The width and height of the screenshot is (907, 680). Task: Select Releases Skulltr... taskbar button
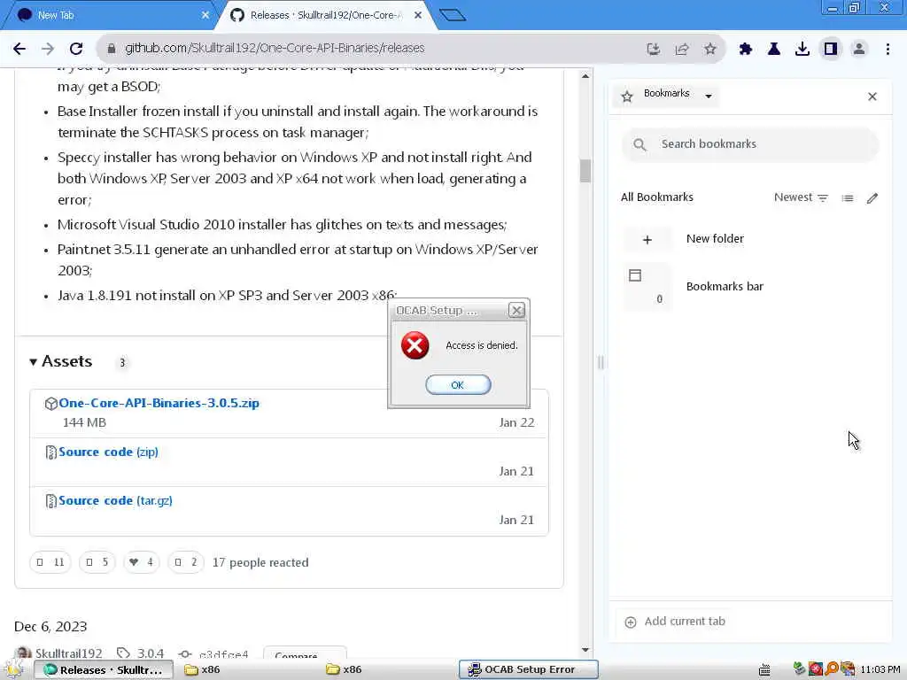pyautogui.click(x=104, y=670)
